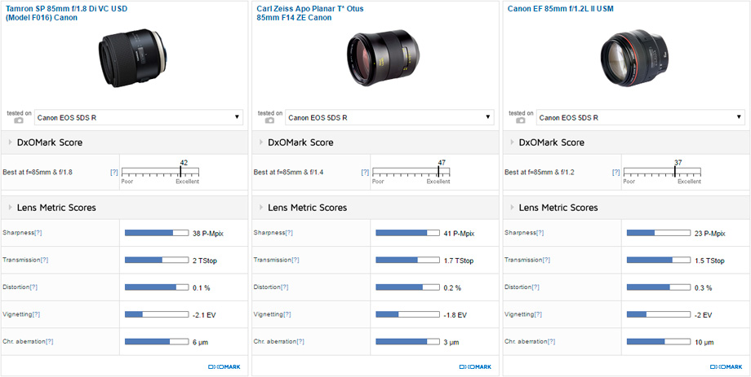Open Chr. aberration [?] help in Canon EF panel
The height and width of the screenshot is (377, 751).
pos(551,342)
